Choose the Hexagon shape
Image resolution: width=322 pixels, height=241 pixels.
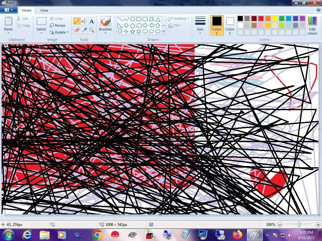(x=139, y=25)
